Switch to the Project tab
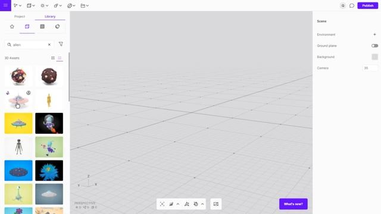This screenshot has height=214, width=381. 20,17
